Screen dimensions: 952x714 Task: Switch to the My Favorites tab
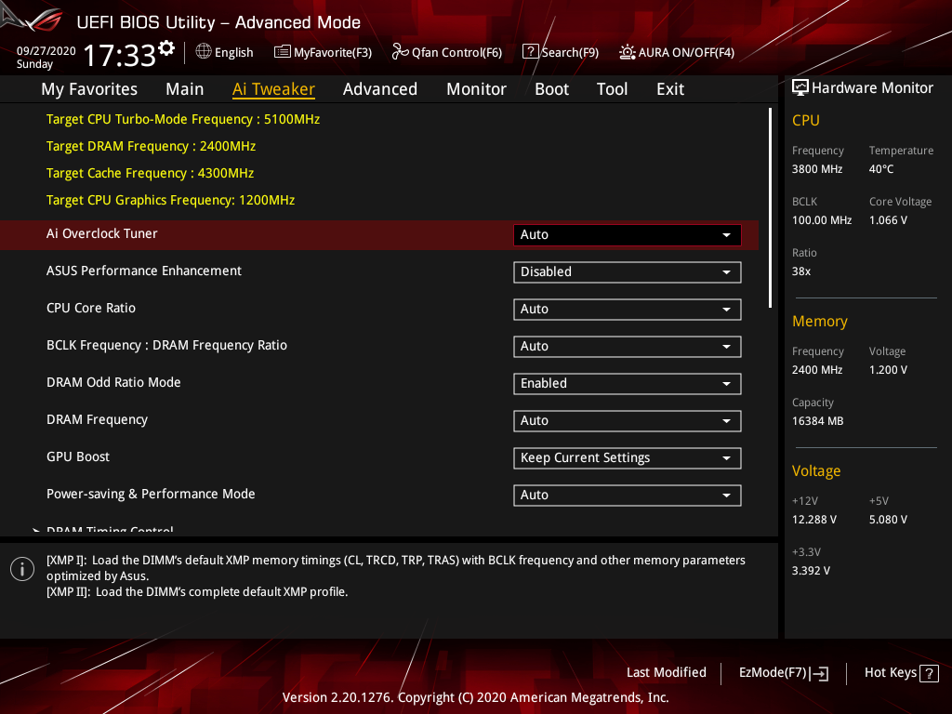89,89
